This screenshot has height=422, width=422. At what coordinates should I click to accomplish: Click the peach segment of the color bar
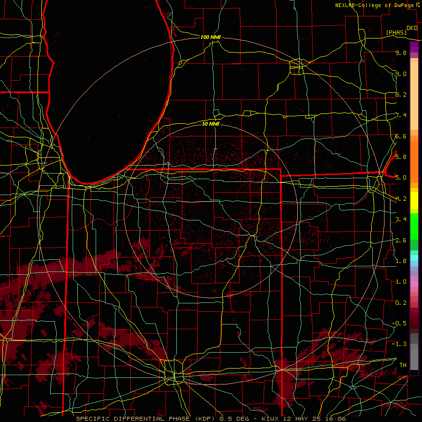[414, 97]
